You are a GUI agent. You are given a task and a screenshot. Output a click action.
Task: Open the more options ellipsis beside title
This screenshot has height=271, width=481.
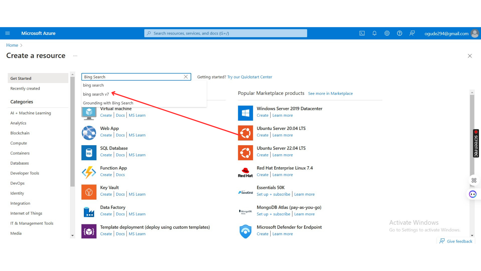tap(75, 56)
